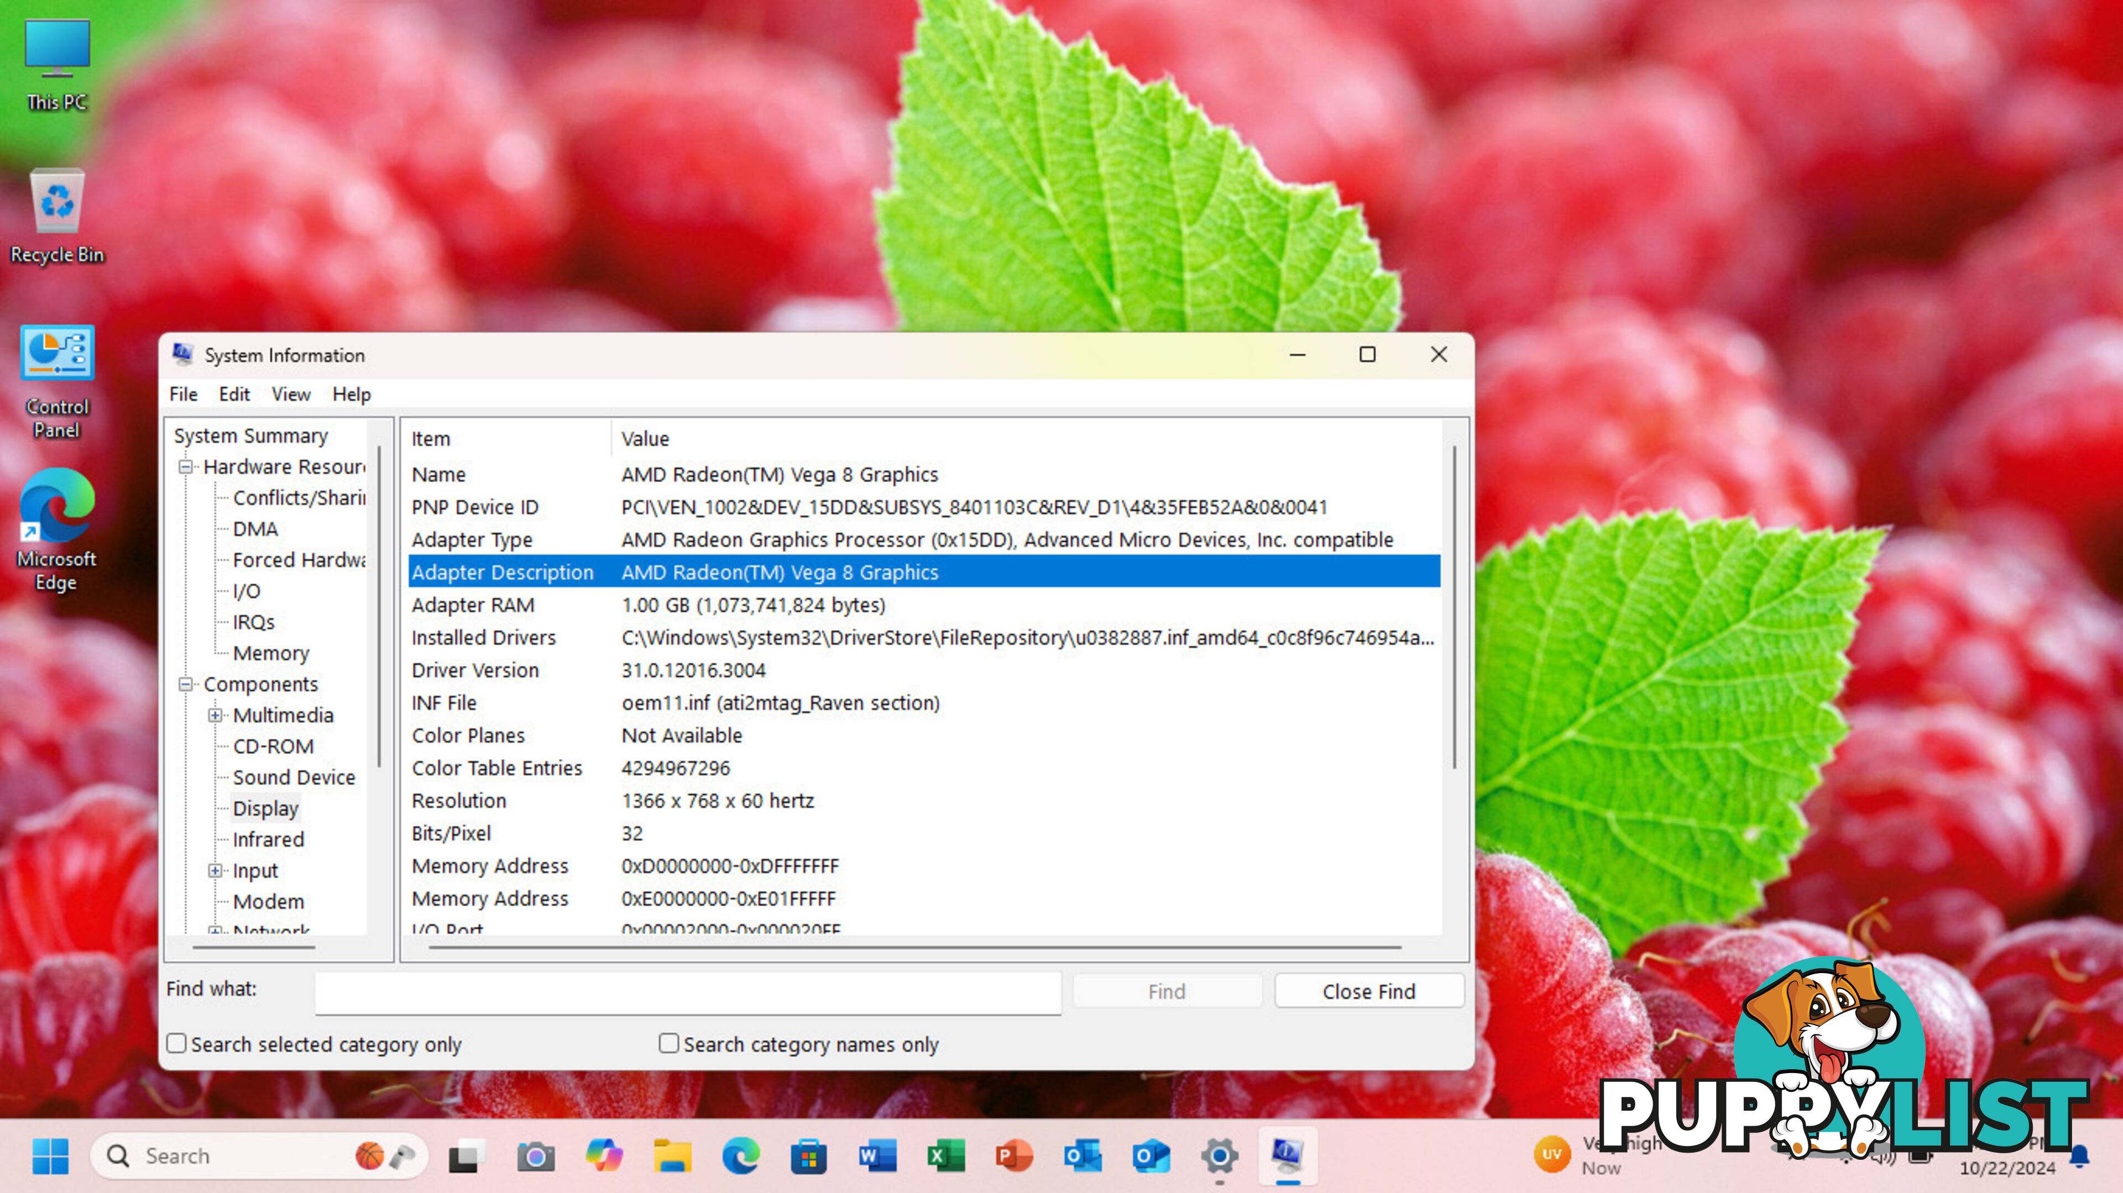
Task: Select Sound Device in the tree
Action: (x=294, y=778)
